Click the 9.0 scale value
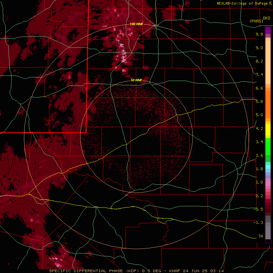This screenshot has width=273, height=273. point(259,48)
